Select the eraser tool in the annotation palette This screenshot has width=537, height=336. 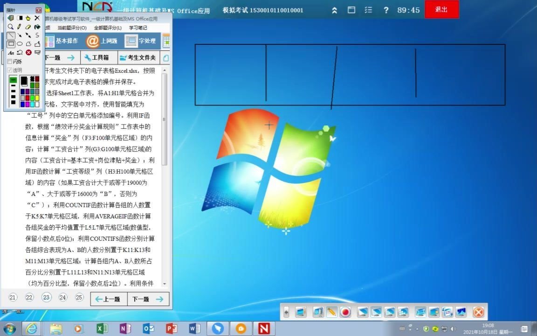[x=28, y=27]
